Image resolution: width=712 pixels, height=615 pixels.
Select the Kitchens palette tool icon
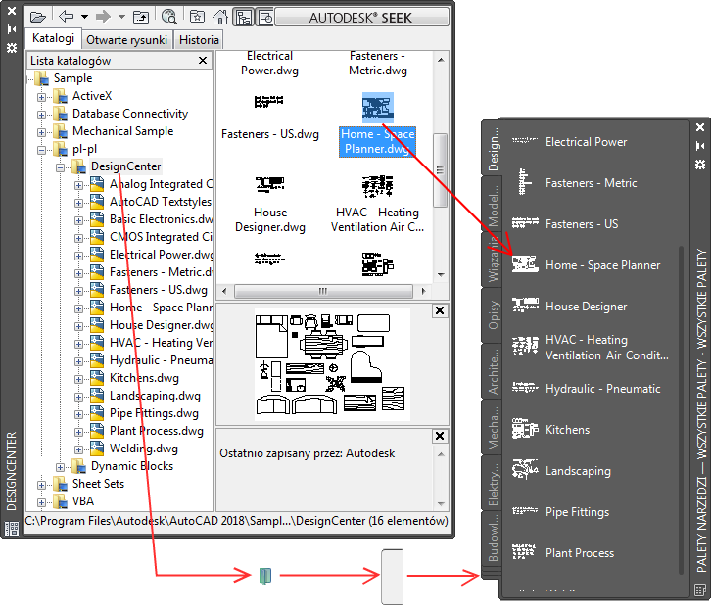525,428
